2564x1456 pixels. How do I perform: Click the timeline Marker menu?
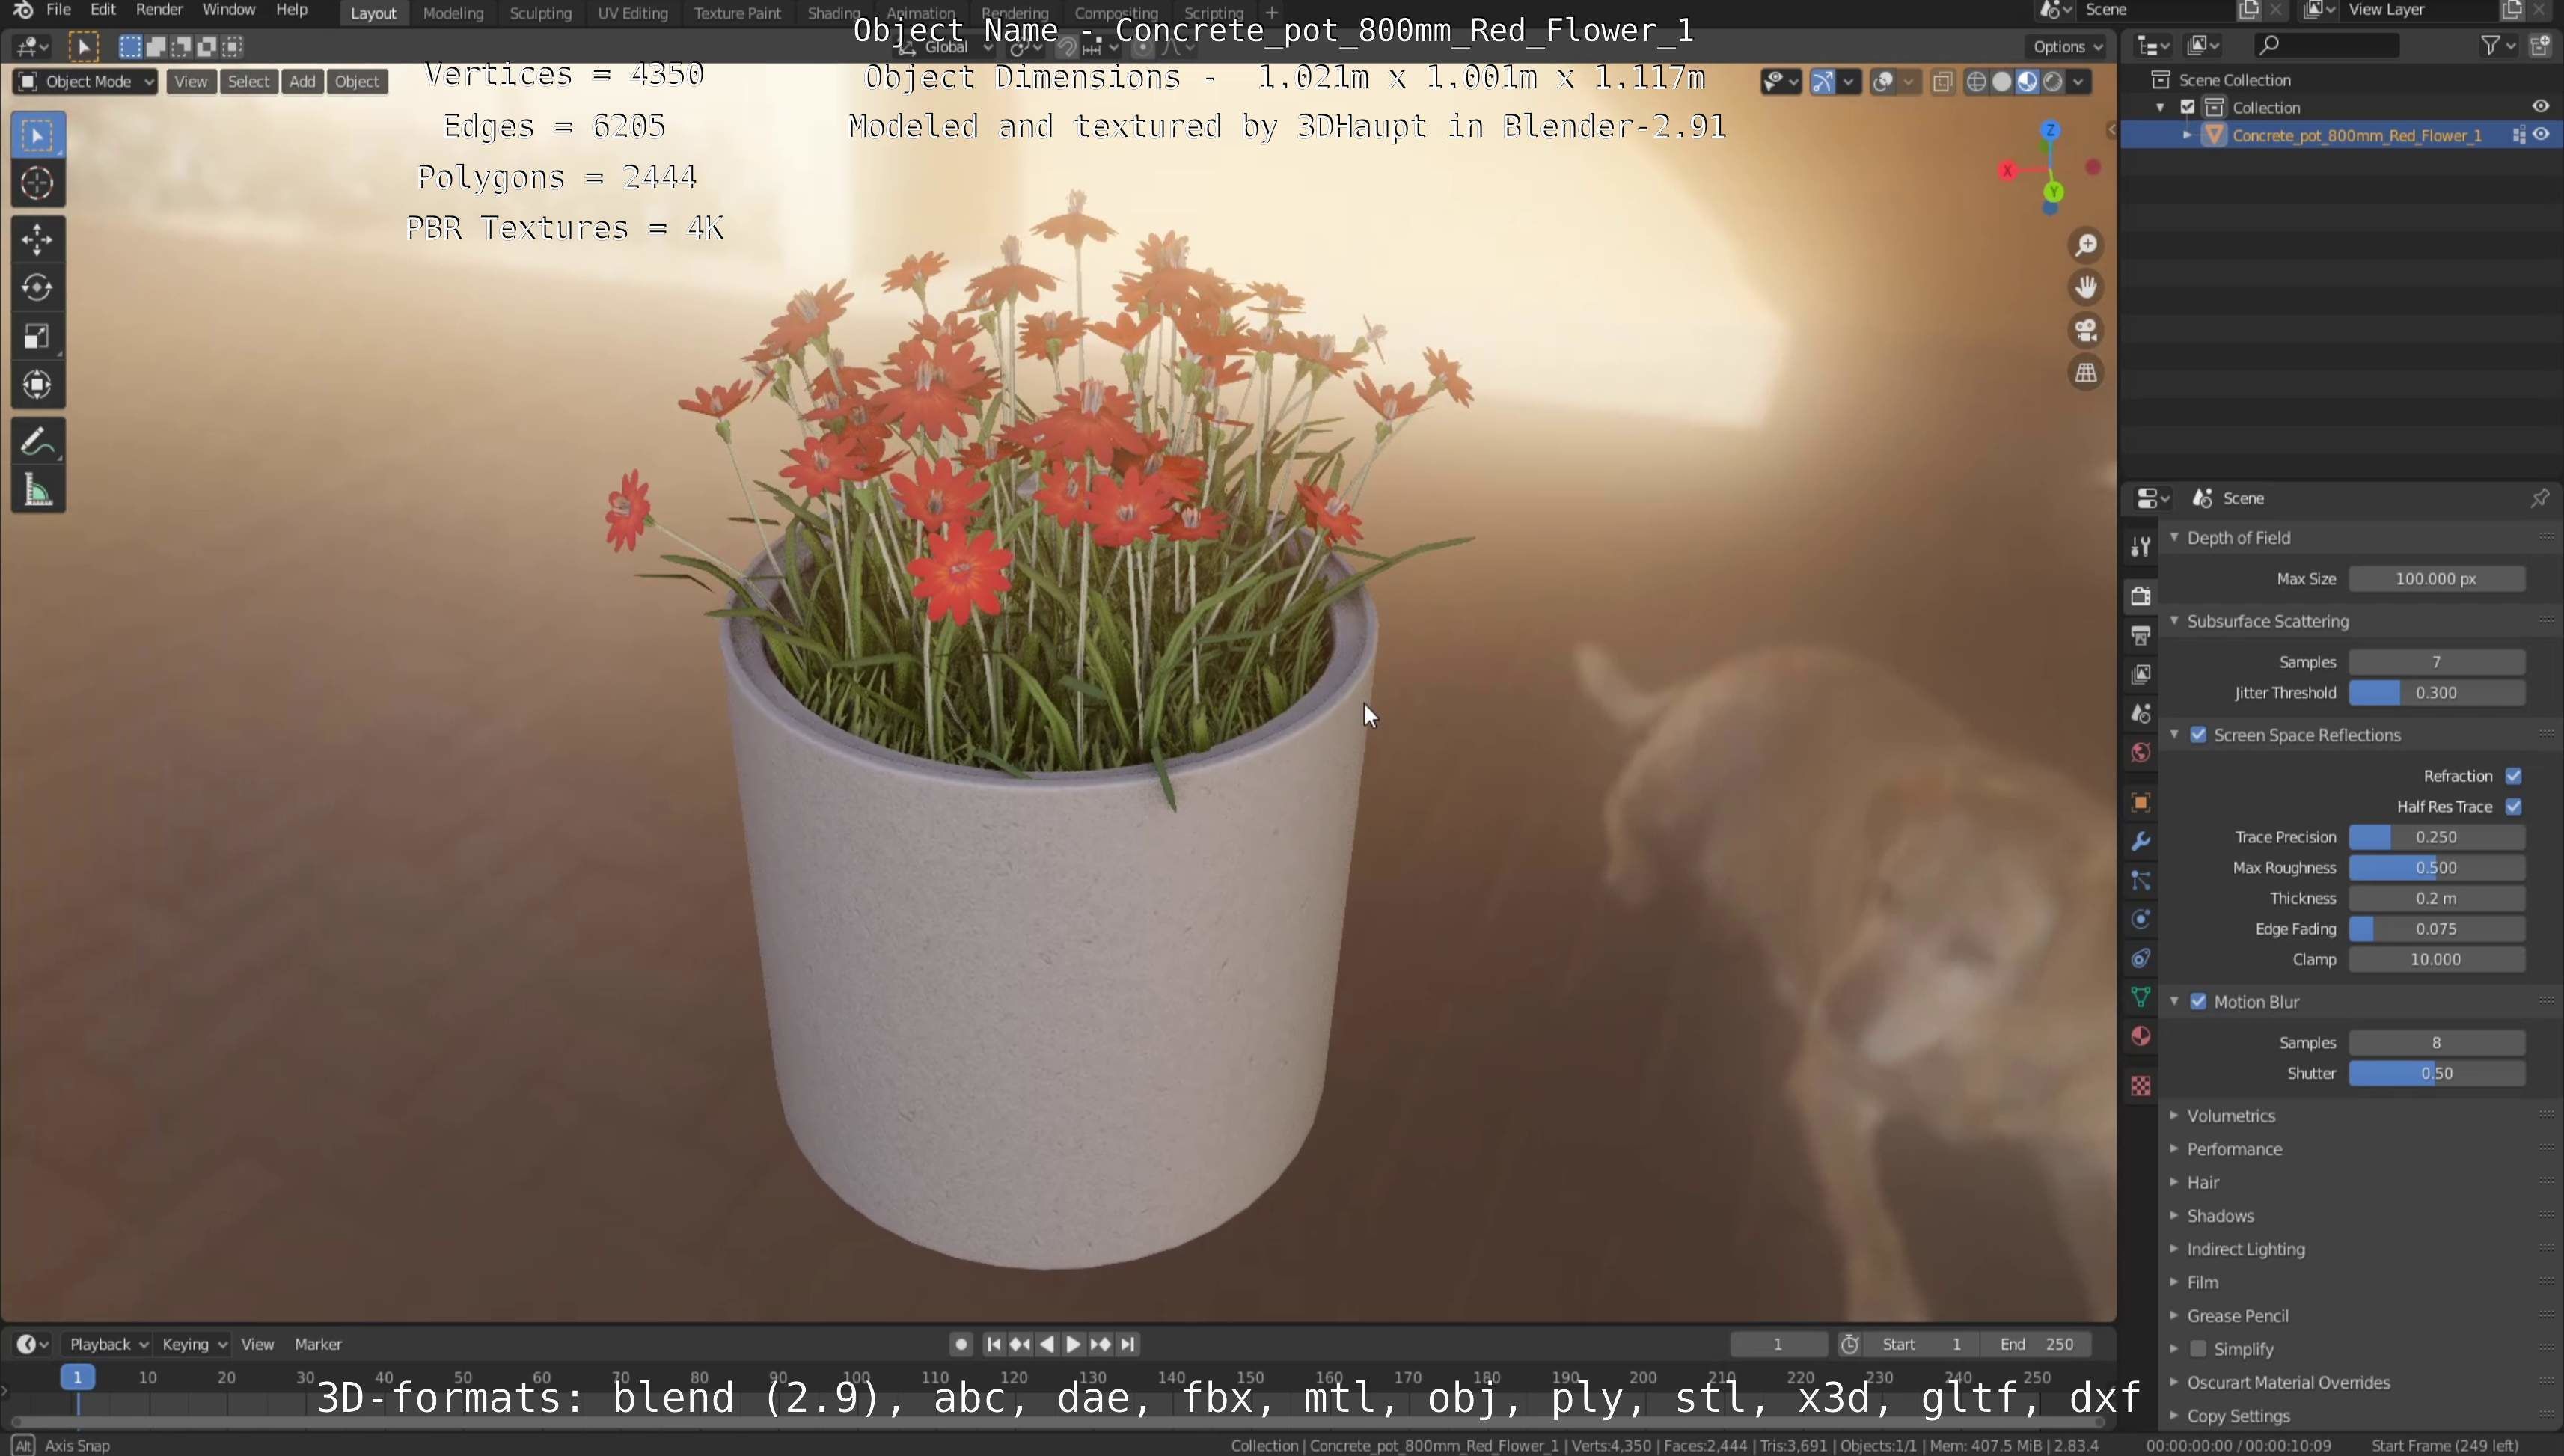click(318, 1344)
